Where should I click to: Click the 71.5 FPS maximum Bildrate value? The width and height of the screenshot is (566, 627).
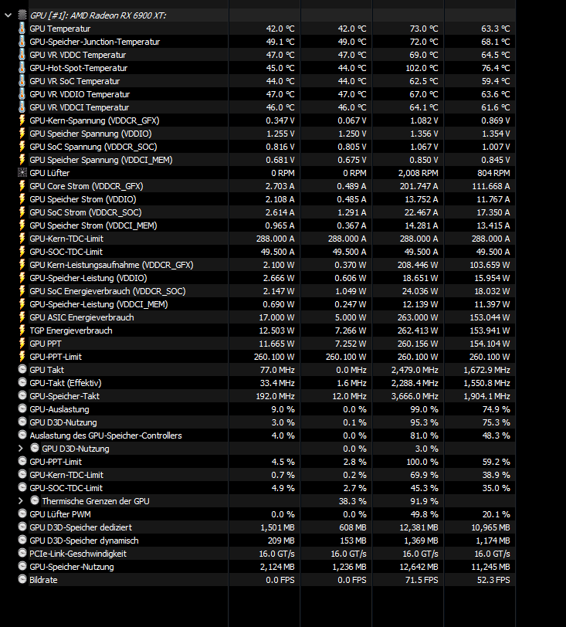pyautogui.click(x=422, y=580)
